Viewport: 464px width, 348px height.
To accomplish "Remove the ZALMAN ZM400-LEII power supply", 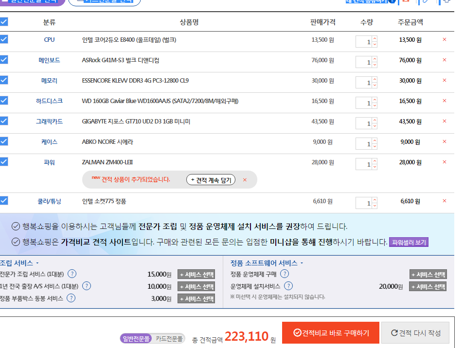I will (x=444, y=162).
